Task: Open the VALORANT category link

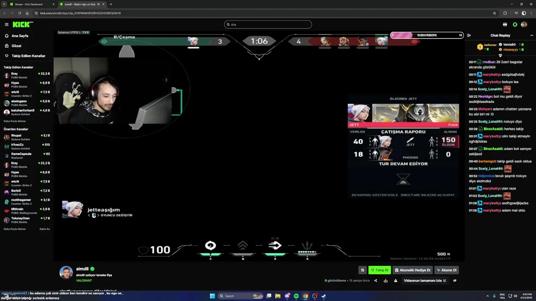Action: click(x=84, y=281)
